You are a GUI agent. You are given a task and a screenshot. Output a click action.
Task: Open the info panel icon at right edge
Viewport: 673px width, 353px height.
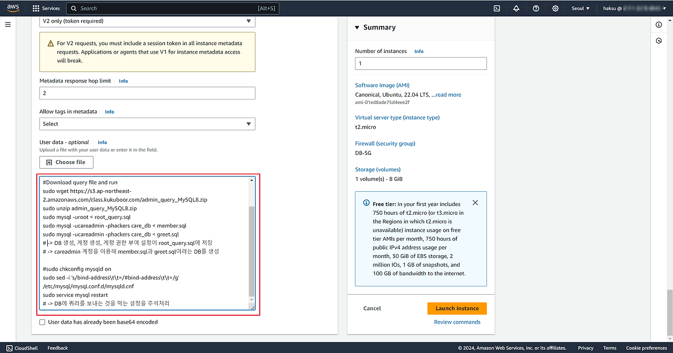pyautogui.click(x=659, y=25)
